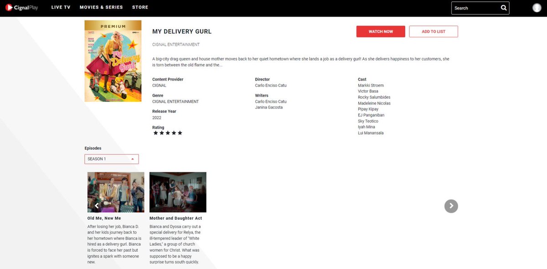
Task: Click the search magnifier icon
Action: point(504,8)
